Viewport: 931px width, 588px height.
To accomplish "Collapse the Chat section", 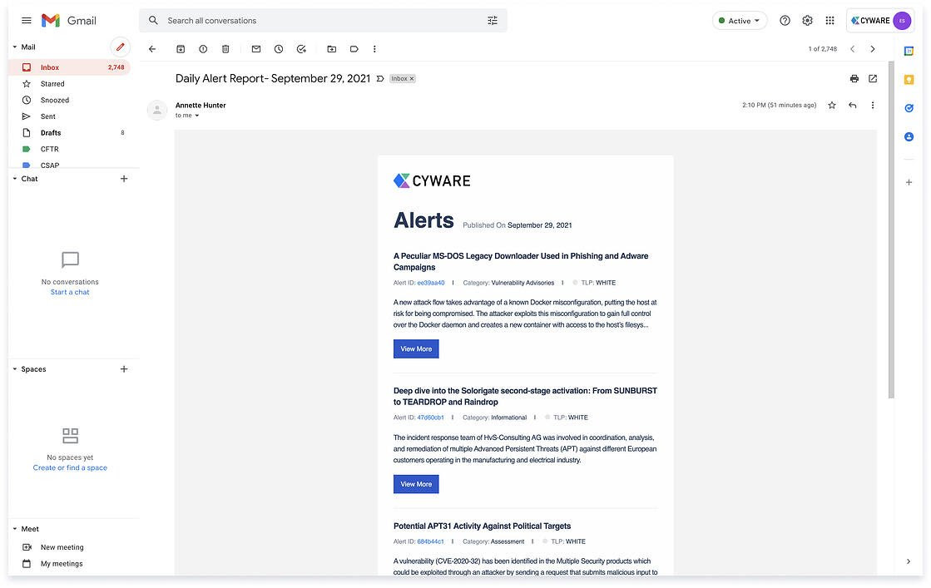I will [14, 179].
